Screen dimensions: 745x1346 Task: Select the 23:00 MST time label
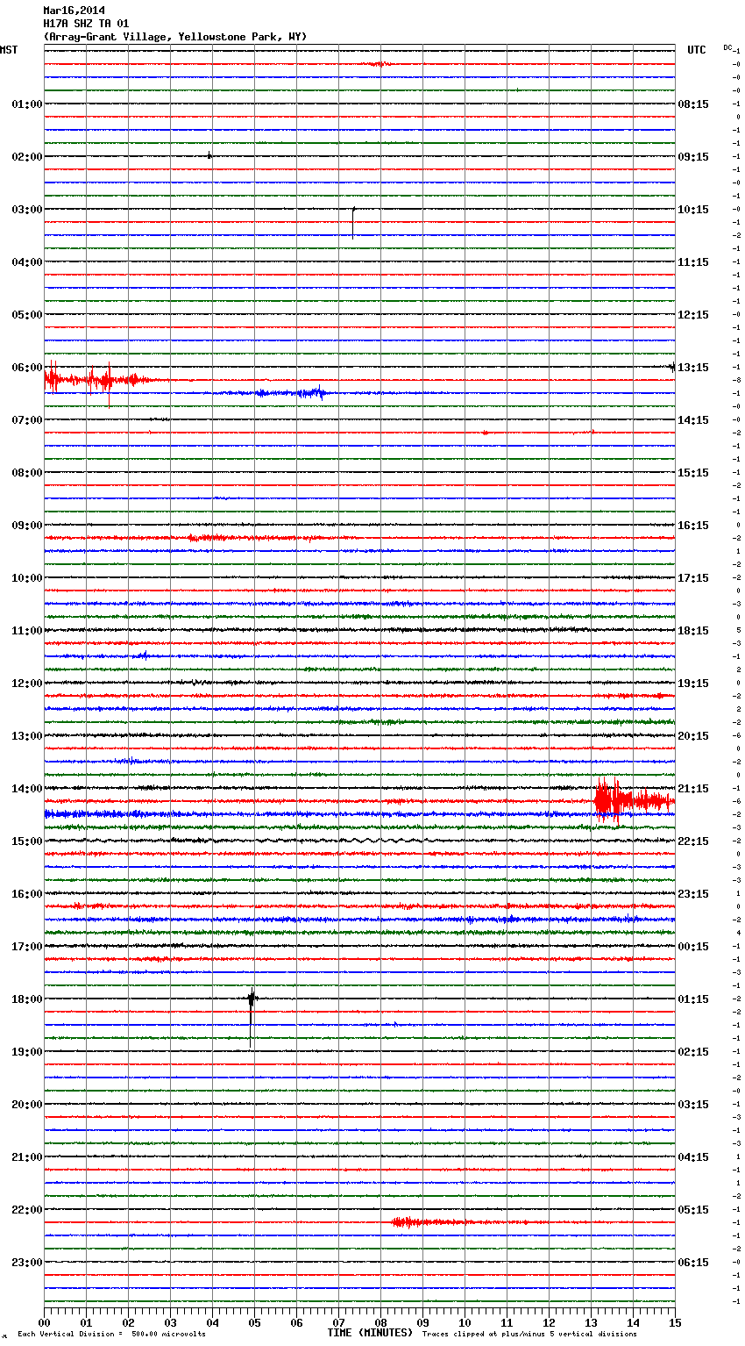26,1263
